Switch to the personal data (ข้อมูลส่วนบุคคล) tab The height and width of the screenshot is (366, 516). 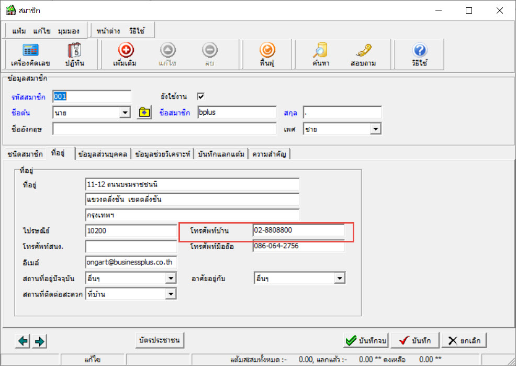[x=103, y=154]
